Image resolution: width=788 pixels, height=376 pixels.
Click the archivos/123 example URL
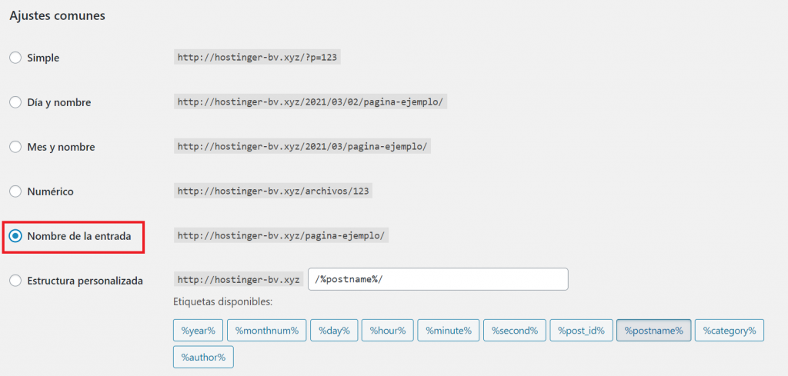[x=273, y=191]
